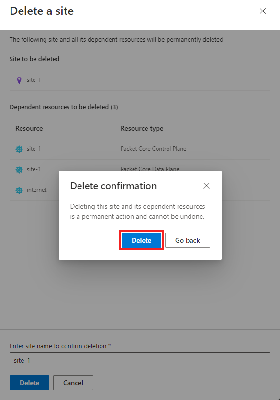Screen dimensions: 280x400
Task: Click the Delete confirmation heading
Action: pyautogui.click(x=113, y=186)
